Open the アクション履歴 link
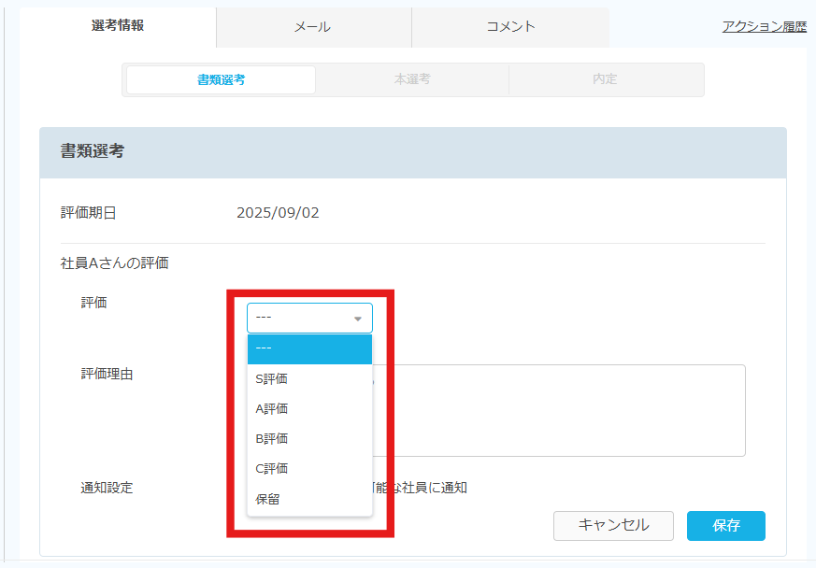816x568 pixels. (x=764, y=27)
